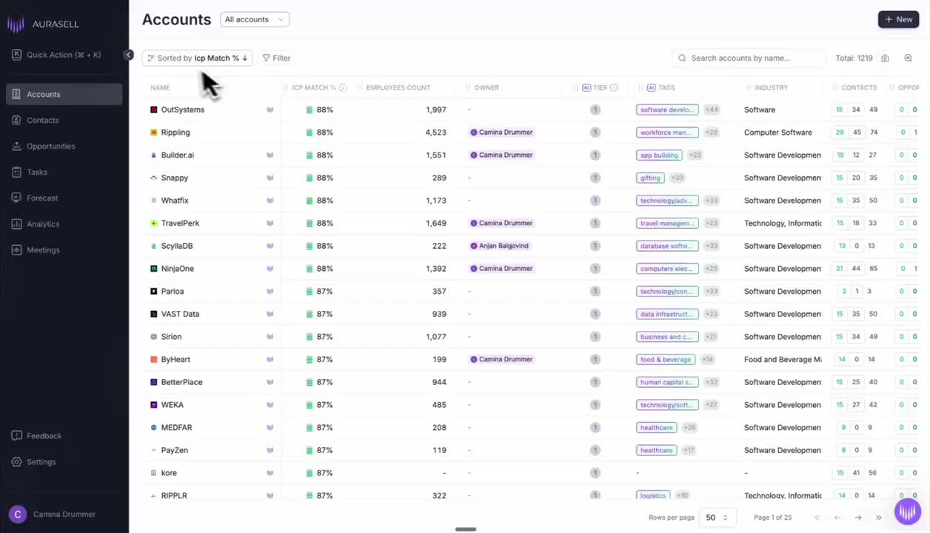Click the Camina Drummer owner on Rippling row
930x533 pixels.
click(501, 133)
